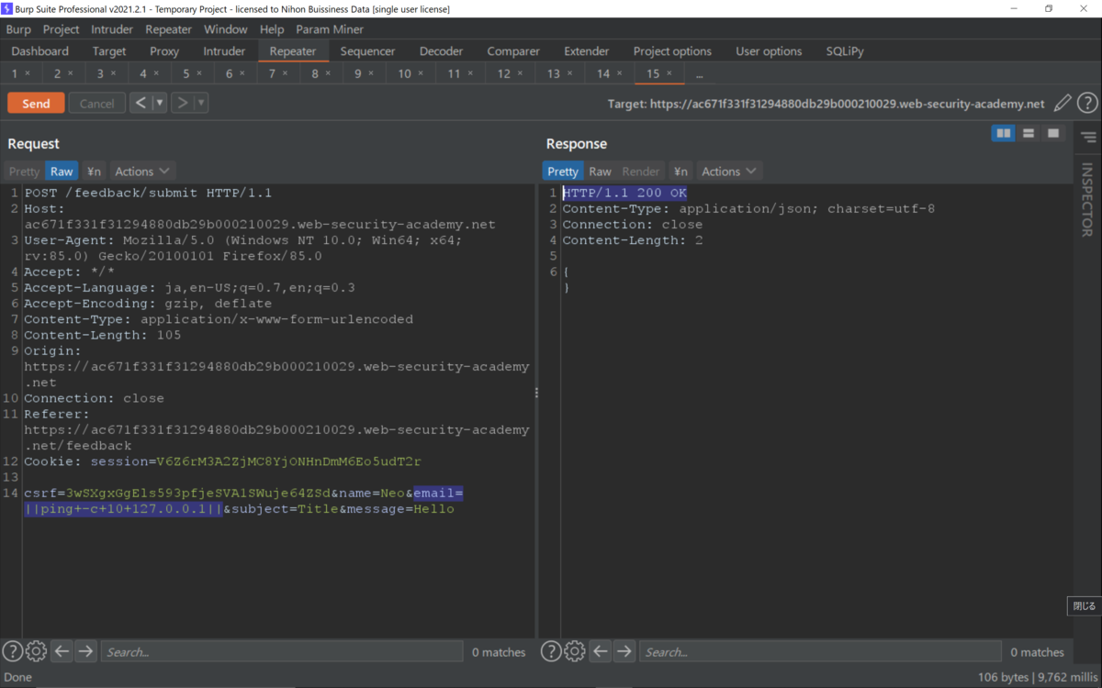
Task: Expand the INSPECTOR side panel
Action: [1087, 200]
